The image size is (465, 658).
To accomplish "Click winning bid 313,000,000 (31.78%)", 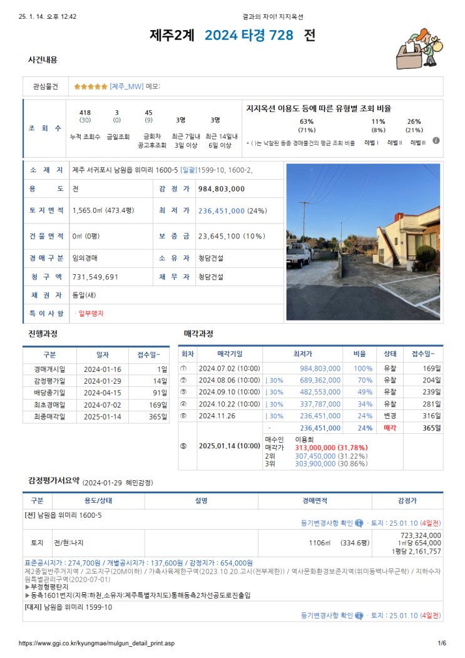I will tap(331, 448).
